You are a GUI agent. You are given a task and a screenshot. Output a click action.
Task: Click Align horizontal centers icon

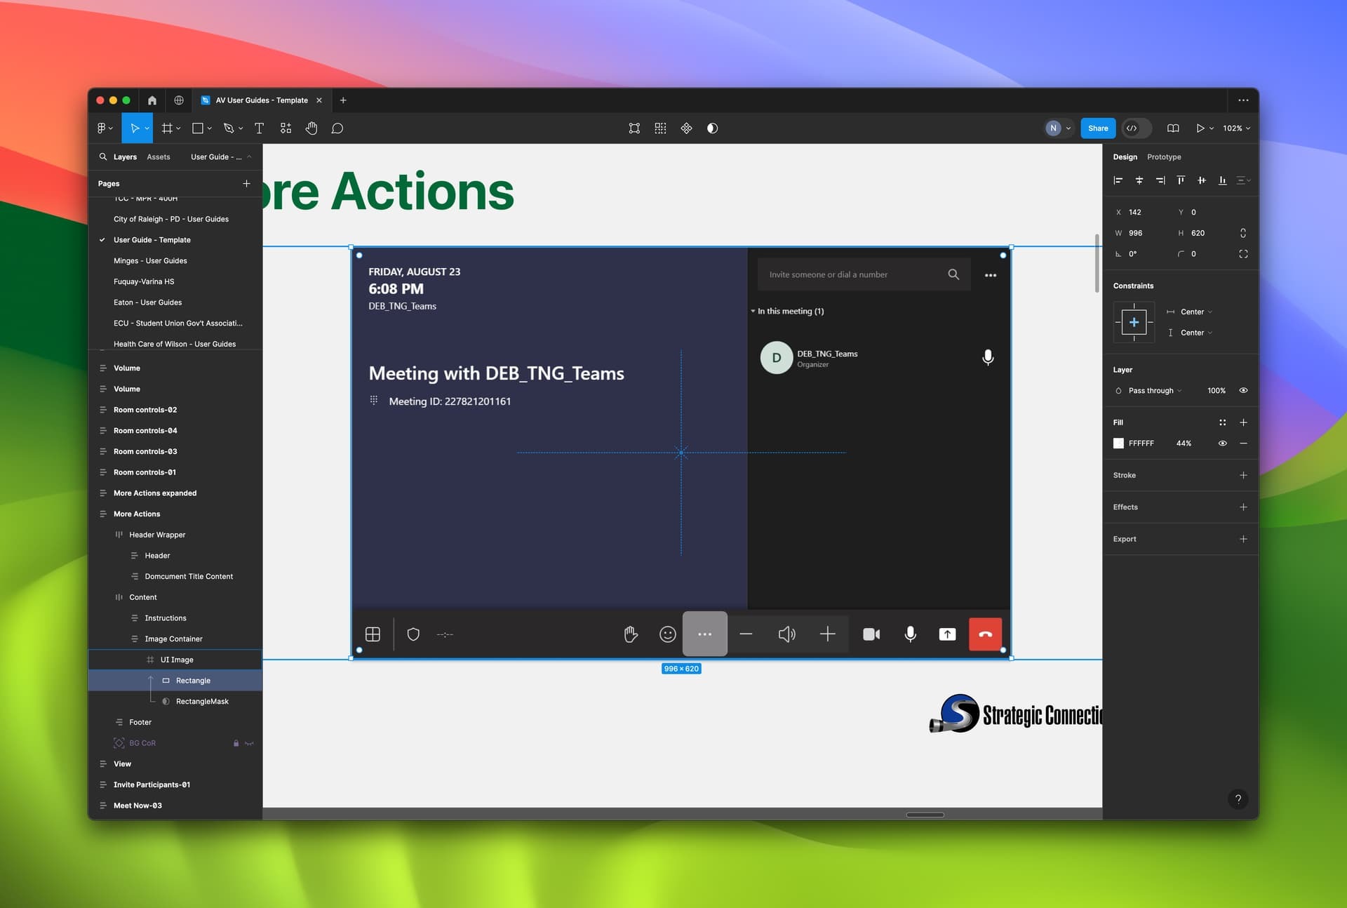click(x=1139, y=180)
